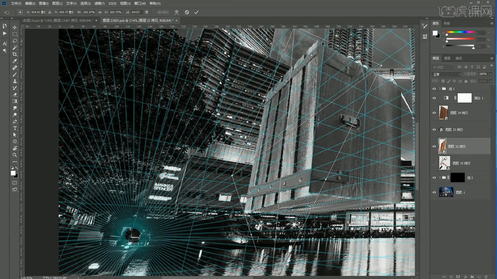Switch to warp mode icon in options bar
Viewport: 497px width, 279px height.
[177, 12]
